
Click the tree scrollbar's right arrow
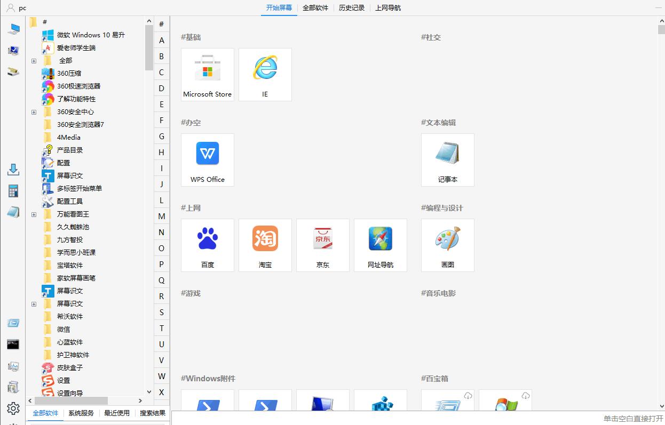coord(141,400)
